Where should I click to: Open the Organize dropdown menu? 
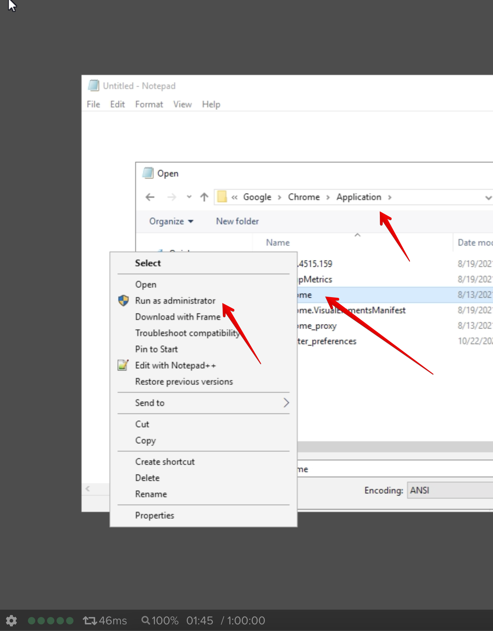171,221
